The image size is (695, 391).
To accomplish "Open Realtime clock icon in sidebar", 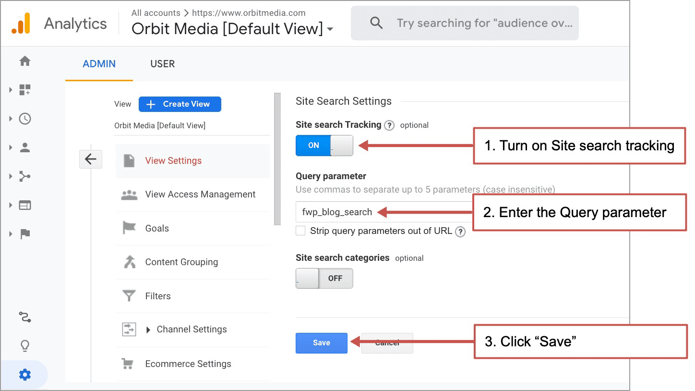I will click(x=25, y=119).
